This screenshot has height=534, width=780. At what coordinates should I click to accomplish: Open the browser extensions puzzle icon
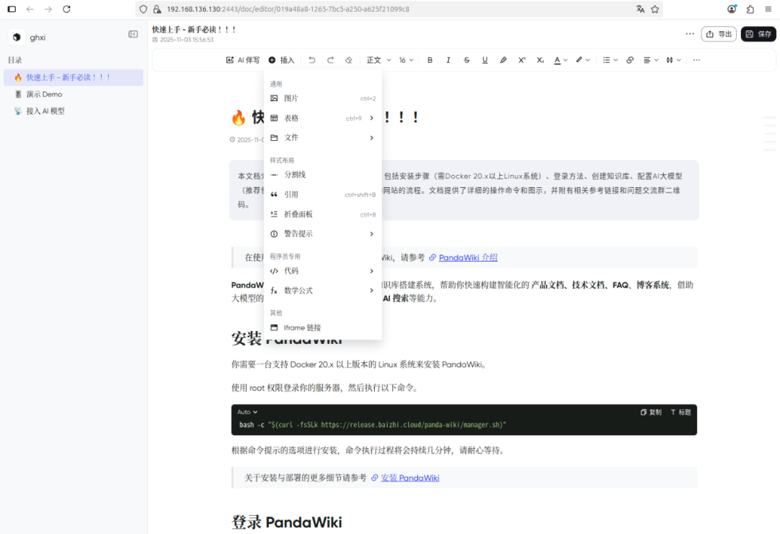(750, 9)
